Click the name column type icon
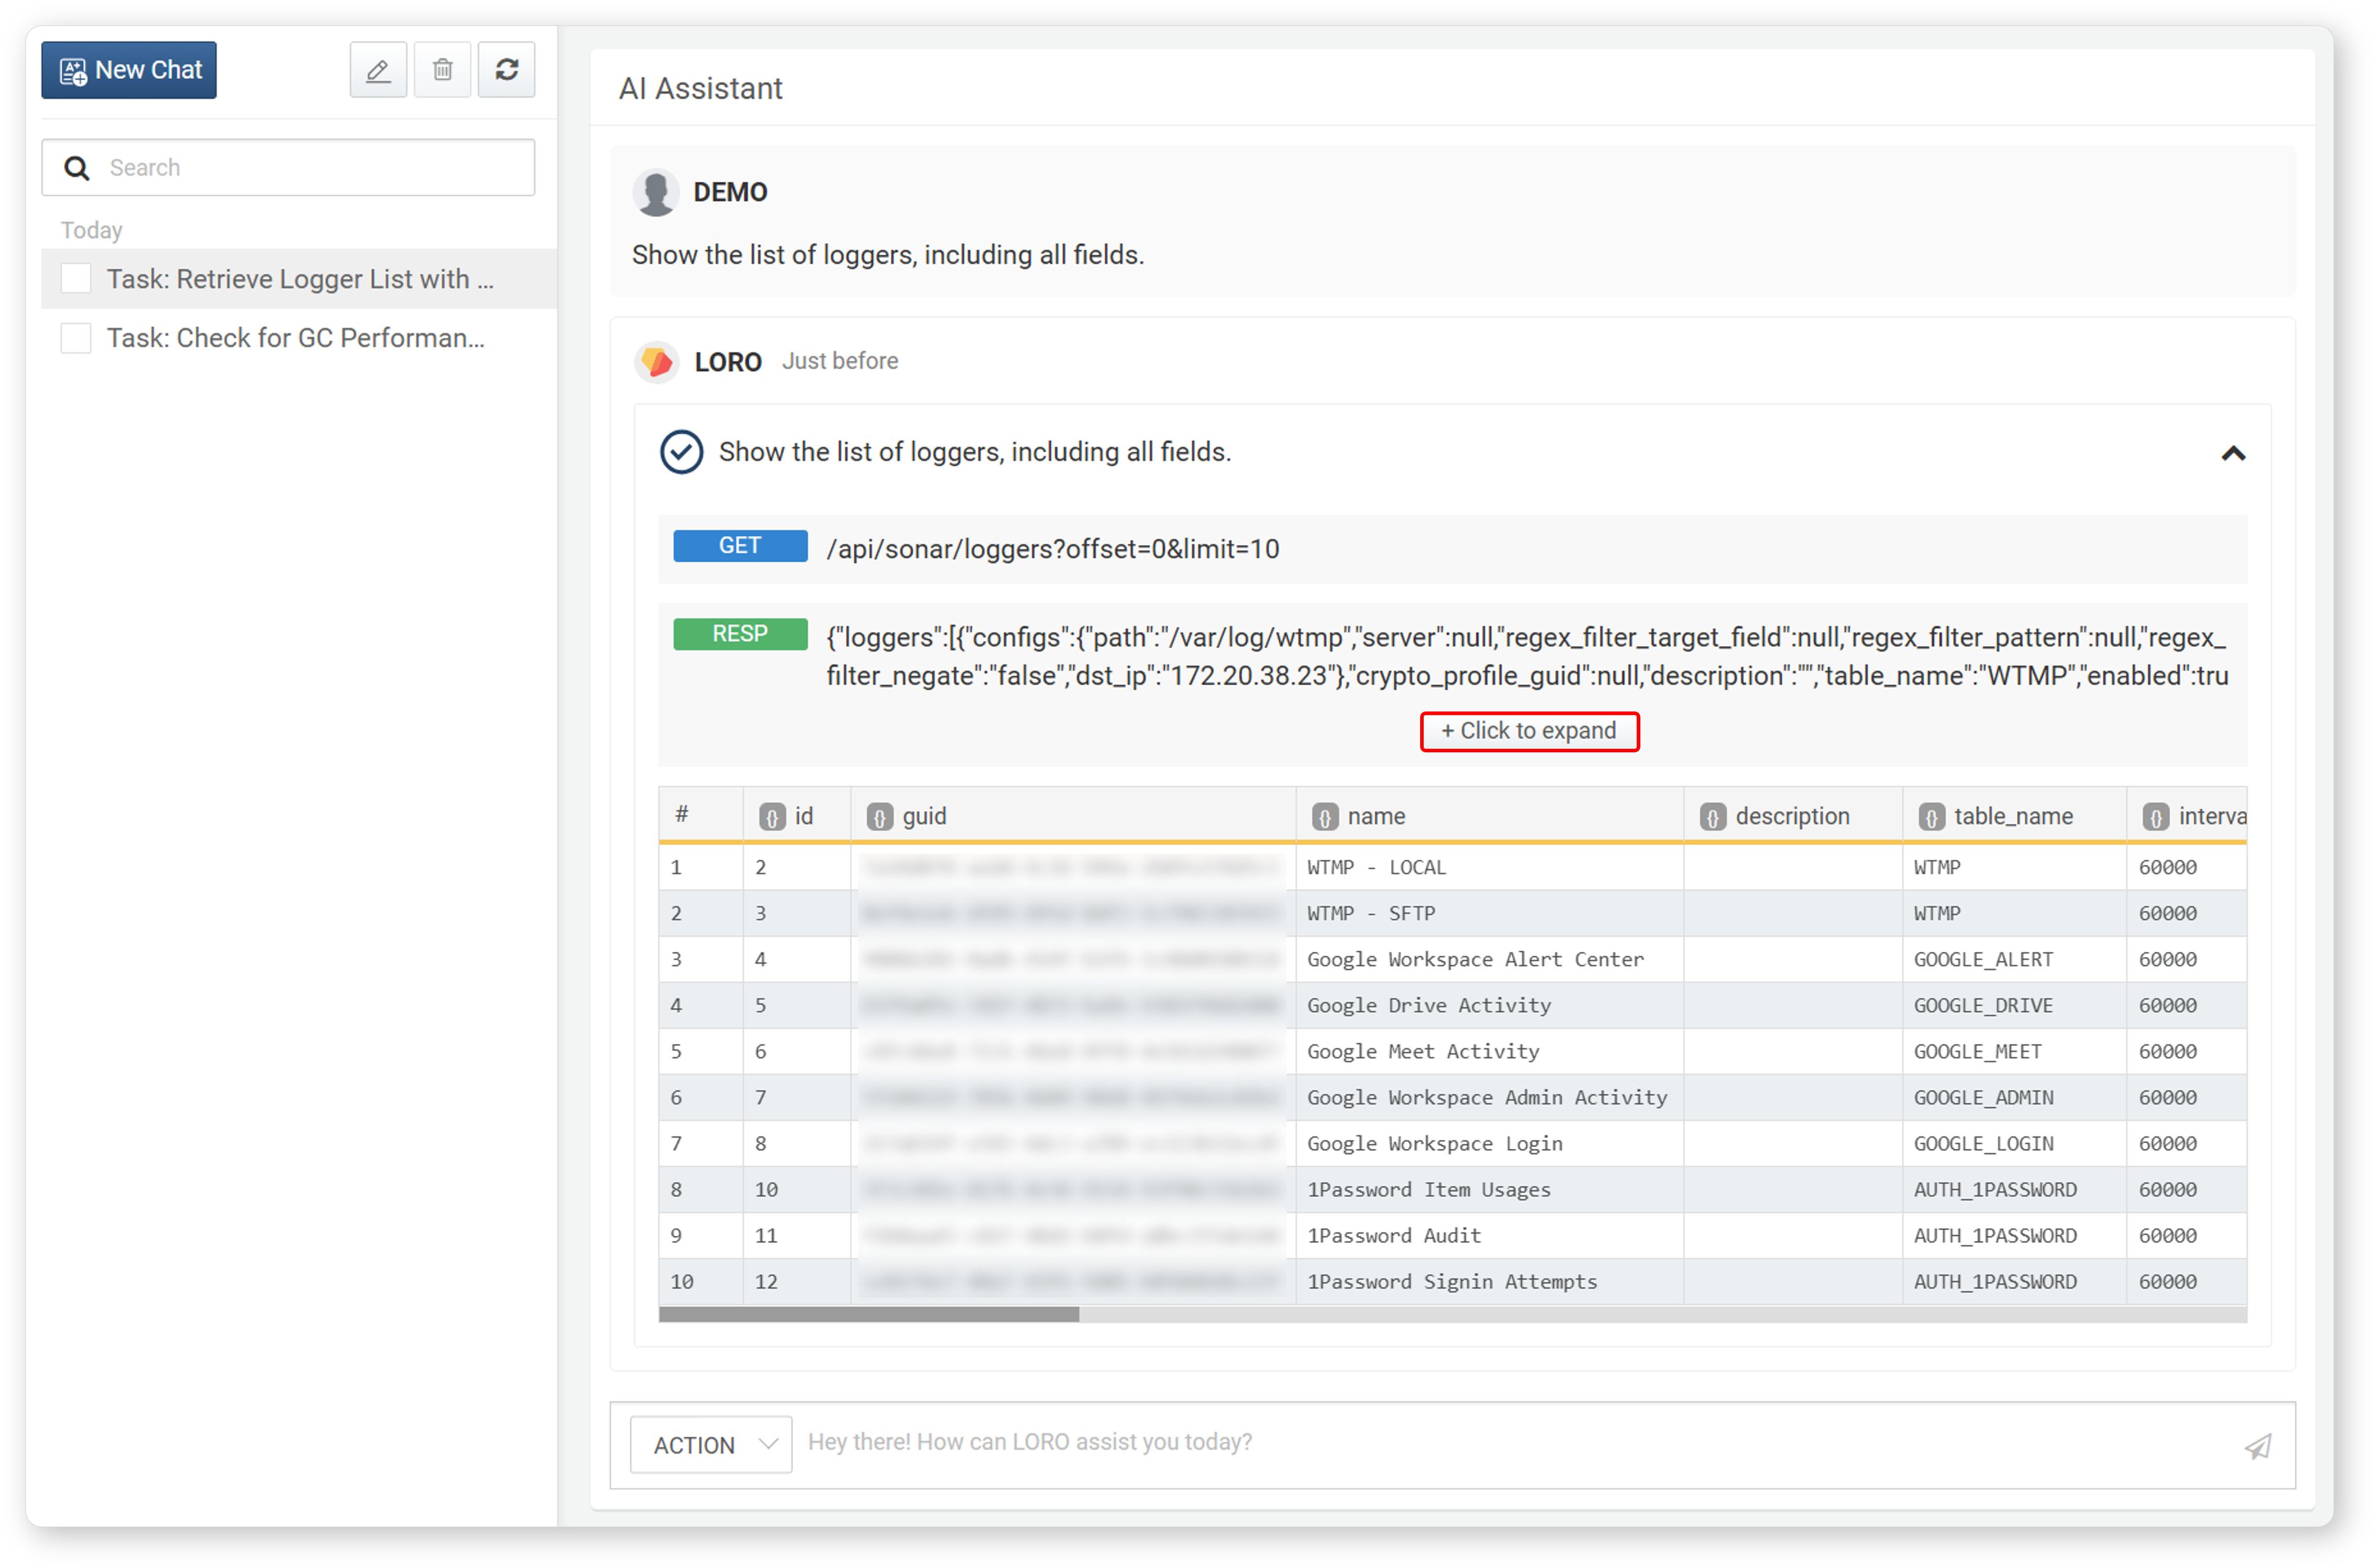 click(1324, 817)
